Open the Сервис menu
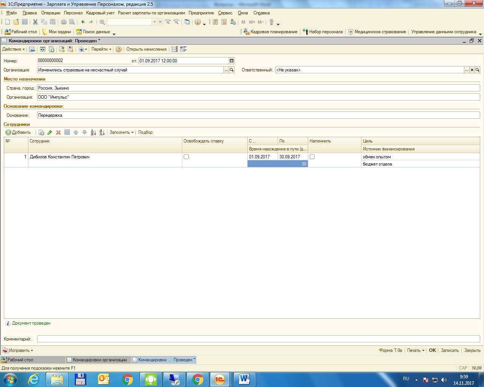Screen dimensions: 484x387 225,13
